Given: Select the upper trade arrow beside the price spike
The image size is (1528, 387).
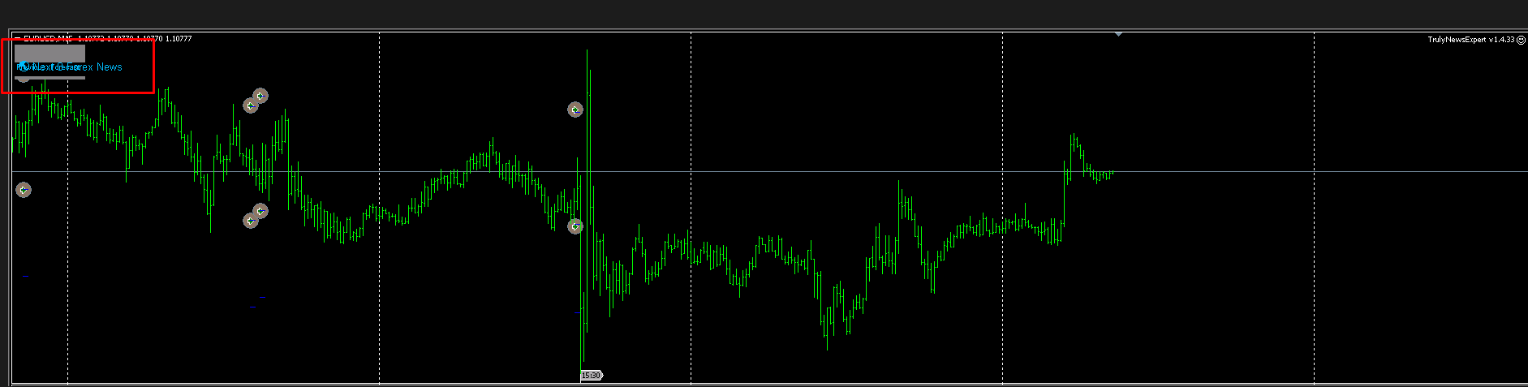Looking at the screenshot, I should (x=575, y=110).
